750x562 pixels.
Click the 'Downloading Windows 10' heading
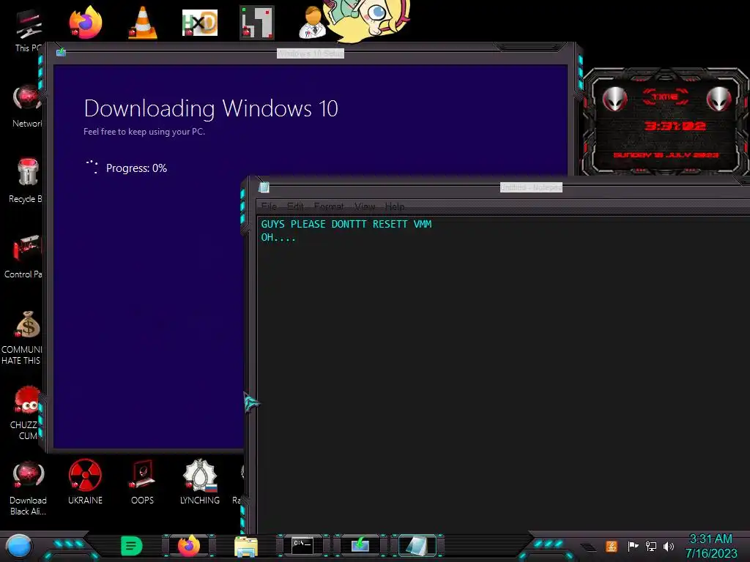coord(211,108)
